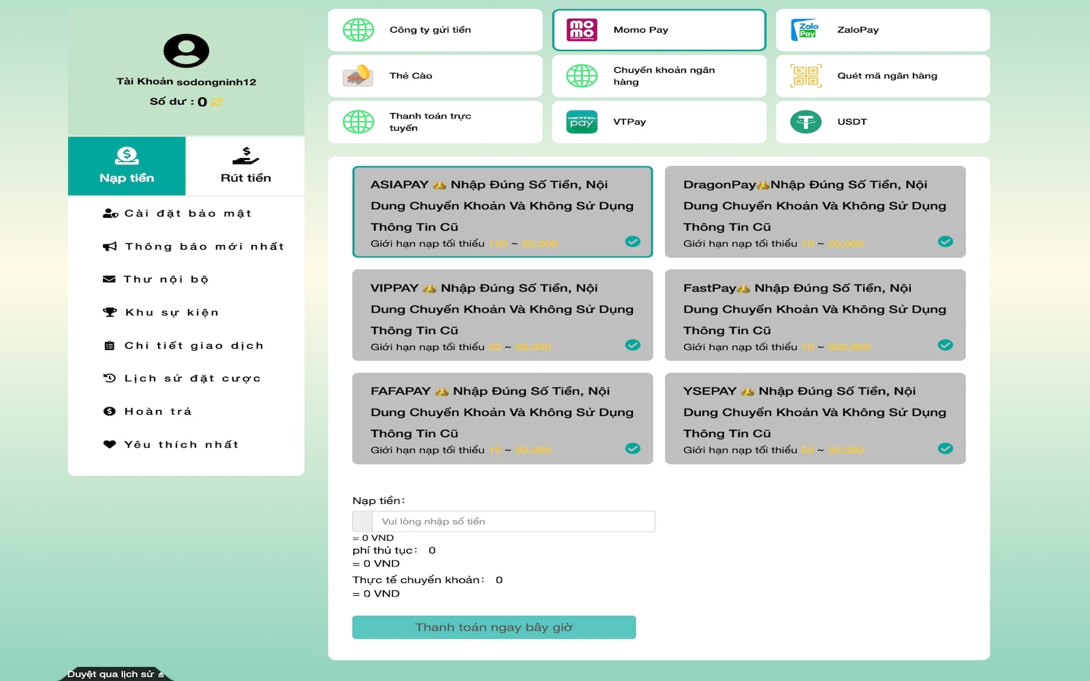Open Thư nội bộ inbox
This screenshot has width=1090, height=681.
tap(155, 279)
